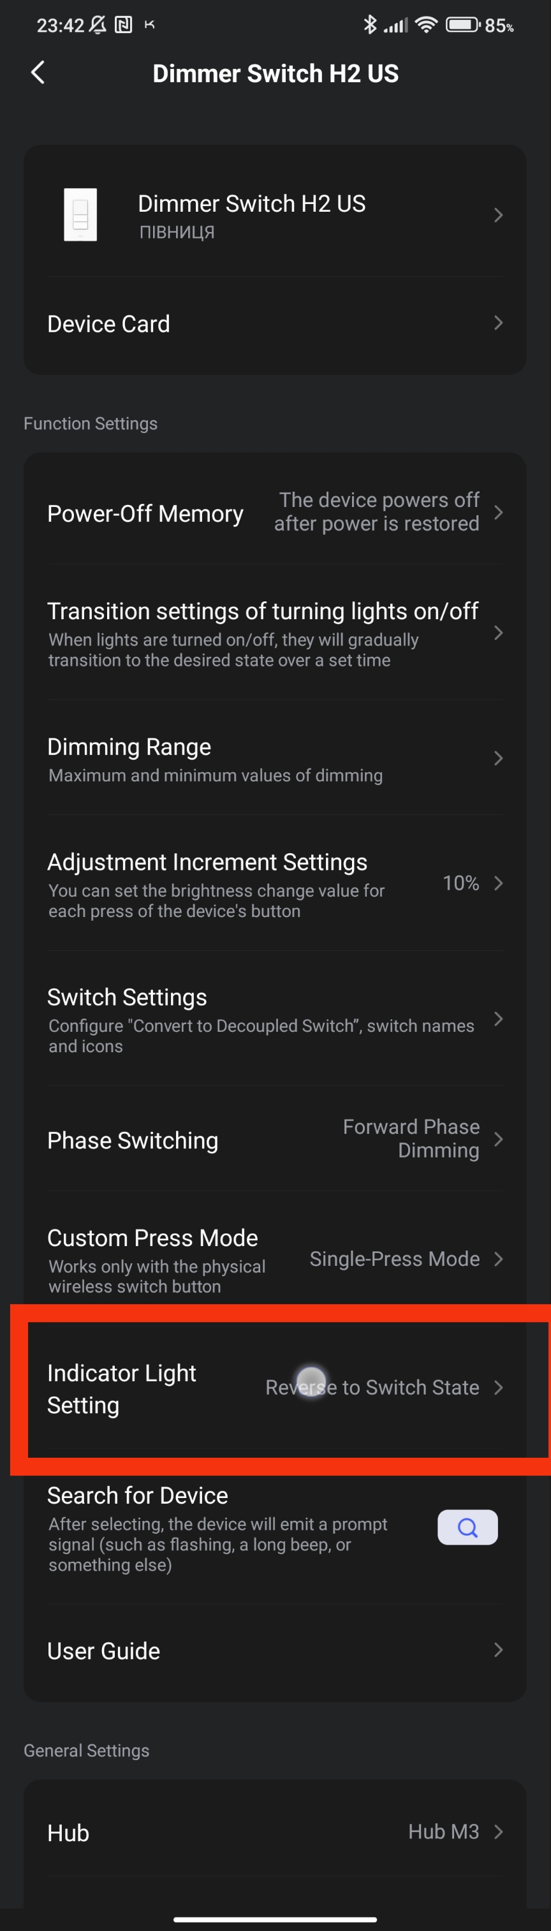Open transition settings for turning lights on/off
The image size is (551, 1931).
click(274, 633)
